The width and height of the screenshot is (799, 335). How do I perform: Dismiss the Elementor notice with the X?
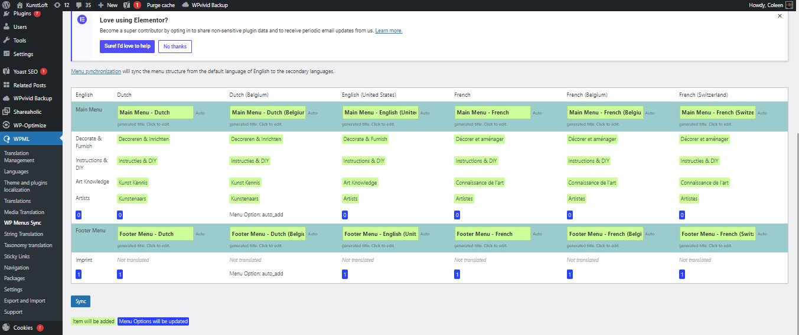click(x=780, y=16)
